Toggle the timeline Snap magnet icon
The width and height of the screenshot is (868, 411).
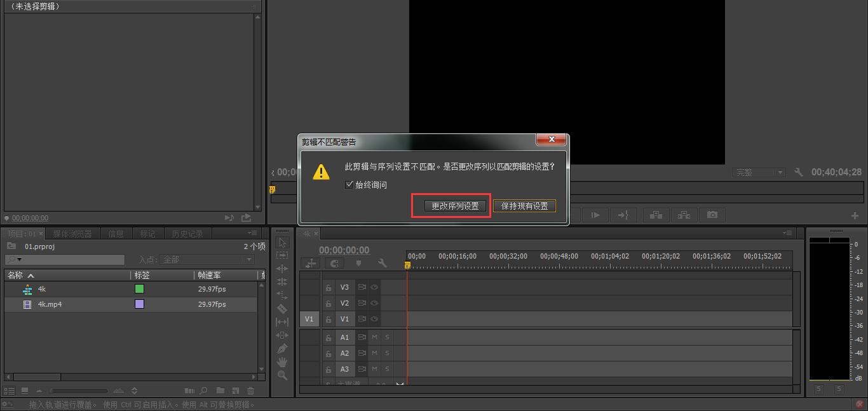pyautogui.click(x=335, y=263)
